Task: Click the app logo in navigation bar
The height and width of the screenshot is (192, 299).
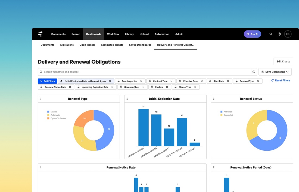Action: pyautogui.click(x=40, y=34)
